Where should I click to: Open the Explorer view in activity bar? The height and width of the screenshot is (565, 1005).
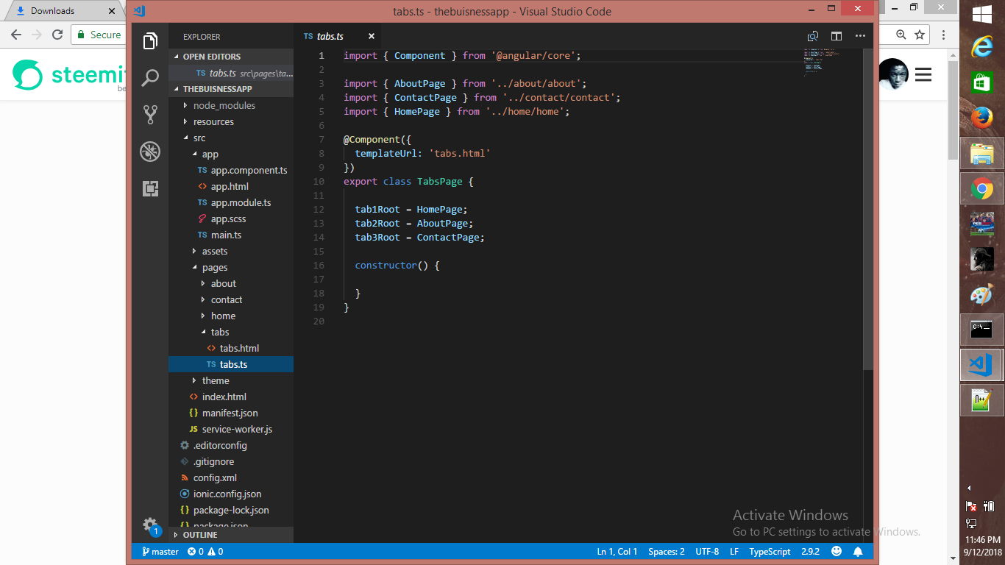[x=150, y=40]
